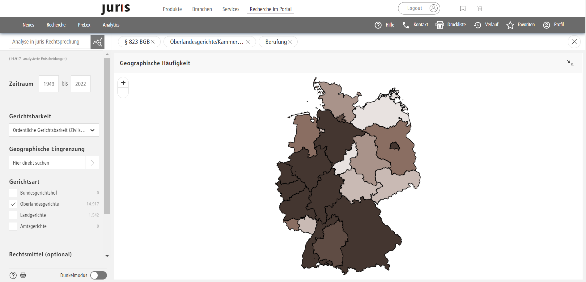The height and width of the screenshot is (282, 586).
Task: Zoom into the map with the plus control
Action: (123, 82)
